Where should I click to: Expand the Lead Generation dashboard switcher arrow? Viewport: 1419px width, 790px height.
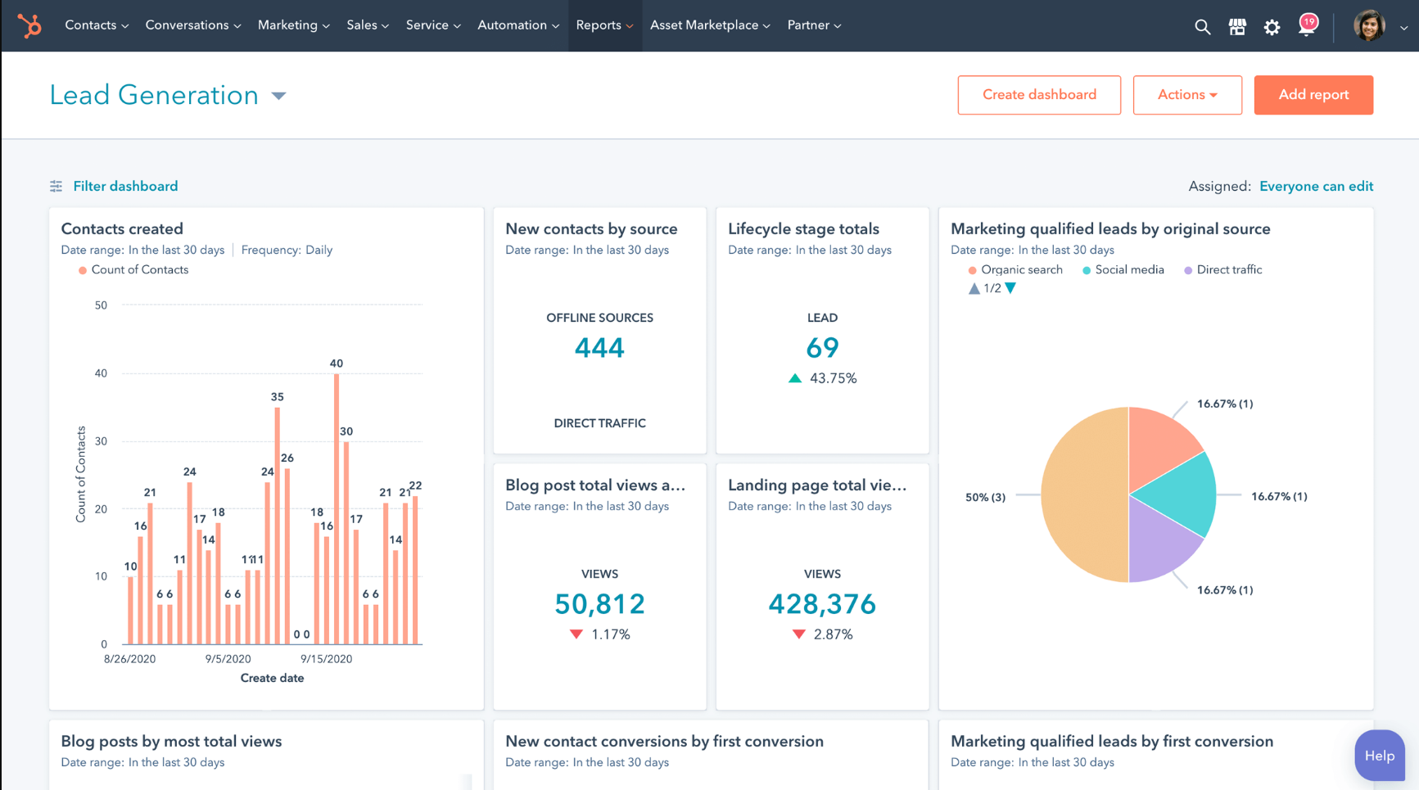click(278, 96)
